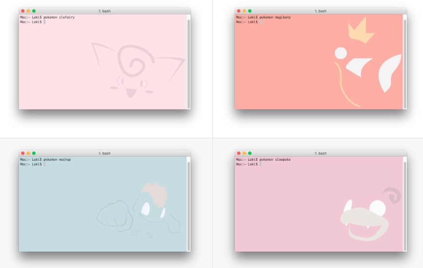Click the cursor prompt in machop terminal
Image resolution: width=423 pixels, height=268 pixels.
44,164
